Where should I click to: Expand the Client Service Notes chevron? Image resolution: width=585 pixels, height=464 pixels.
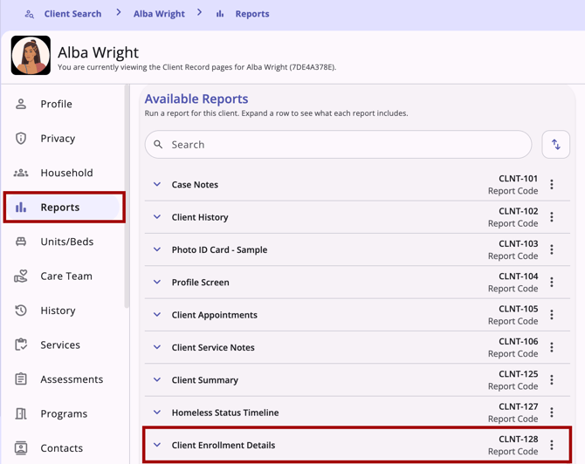pyautogui.click(x=157, y=347)
